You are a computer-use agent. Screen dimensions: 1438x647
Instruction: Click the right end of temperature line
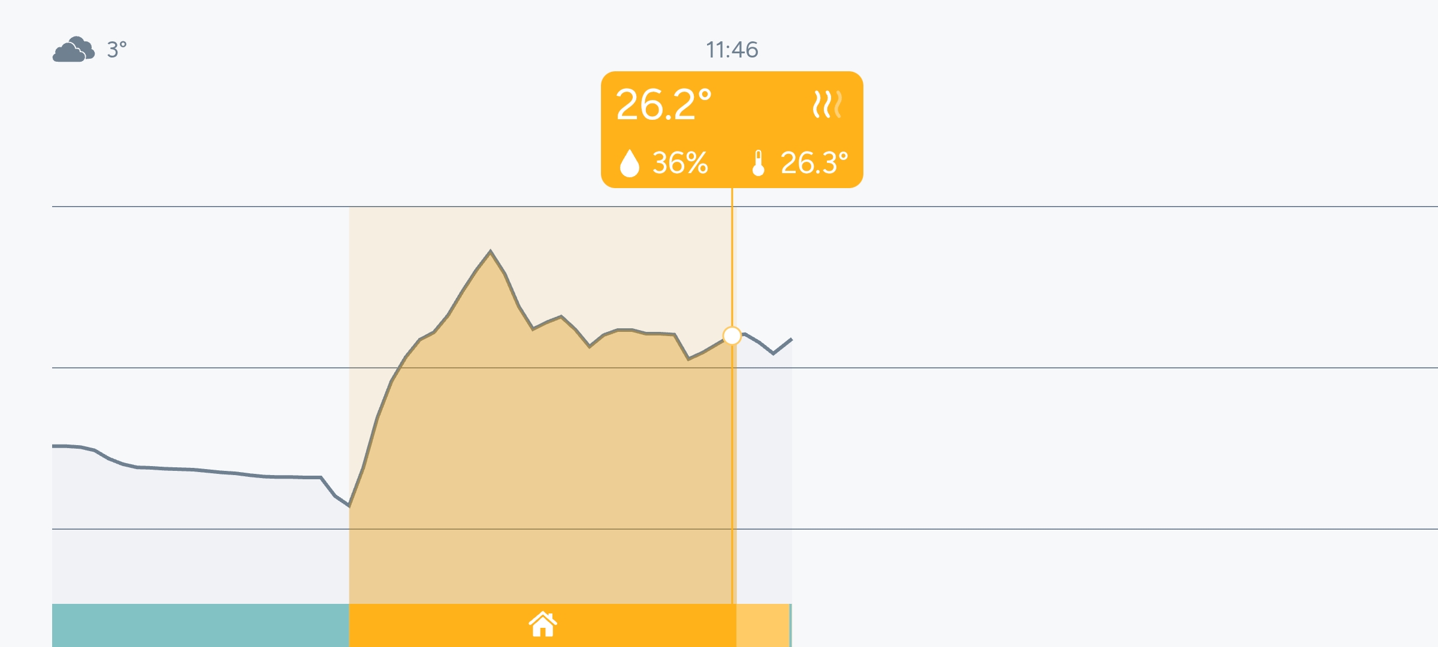tap(791, 340)
